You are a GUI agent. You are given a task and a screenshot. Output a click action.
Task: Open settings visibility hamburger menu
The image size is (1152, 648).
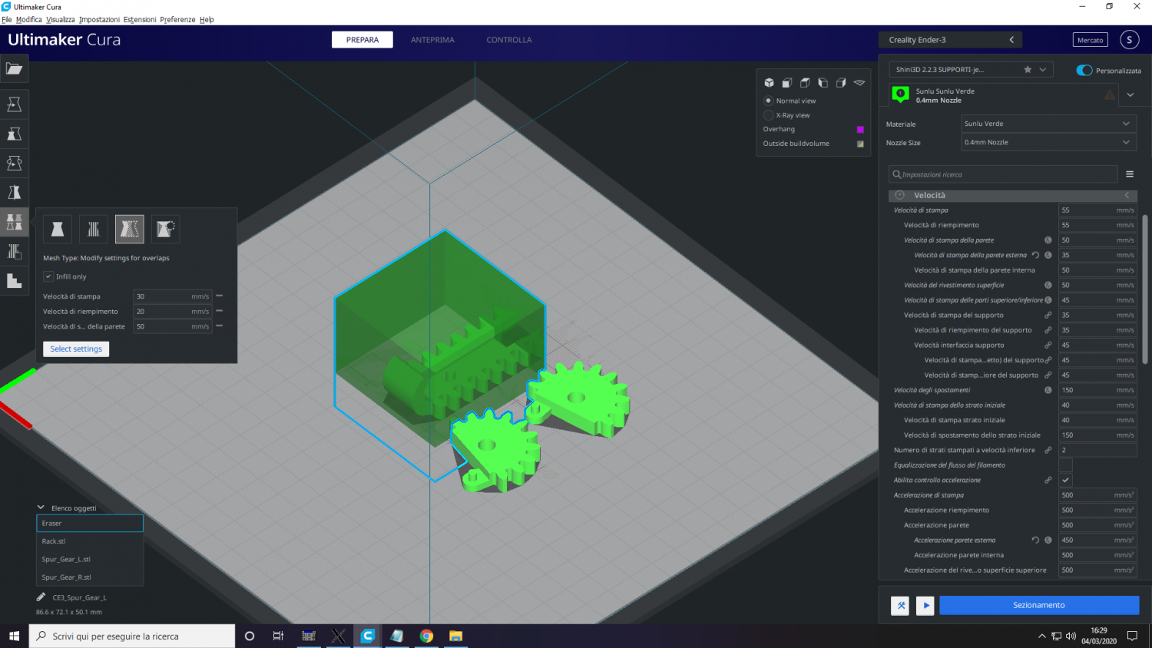tap(1130, 174)
